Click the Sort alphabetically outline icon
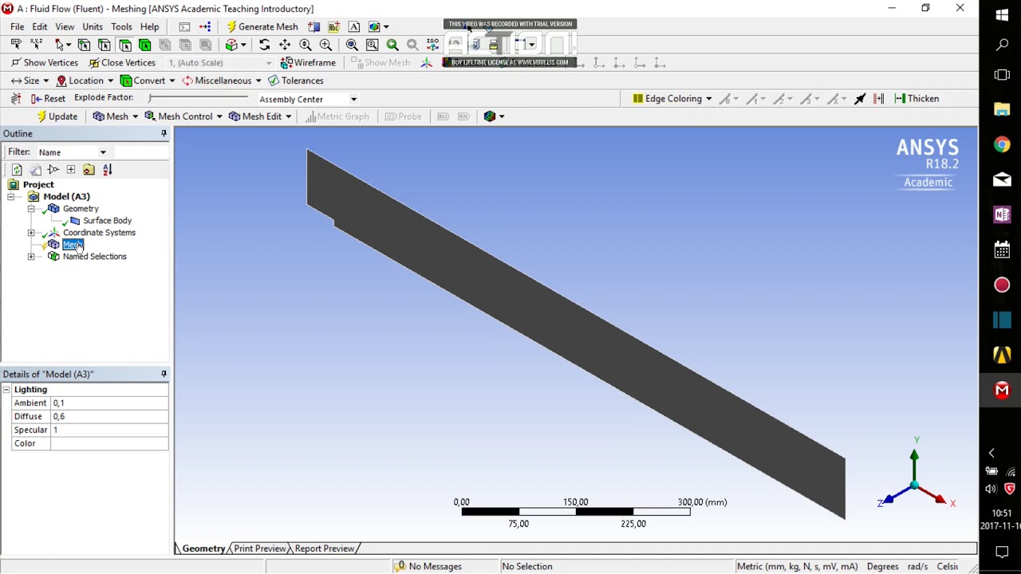 (x=108, y=170)
